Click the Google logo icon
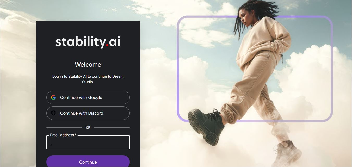Viewport: 352px width, 167px height. [53, 97]
